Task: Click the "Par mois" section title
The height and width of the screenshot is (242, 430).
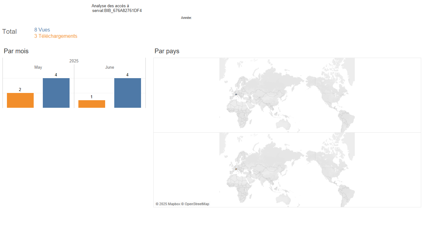Action: (16, 51)
